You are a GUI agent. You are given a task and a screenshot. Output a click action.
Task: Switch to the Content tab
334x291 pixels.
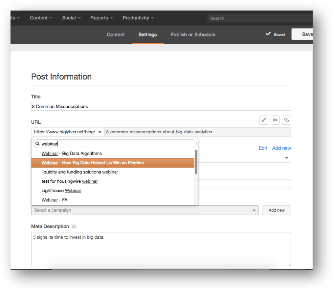(x=116, y=35)
